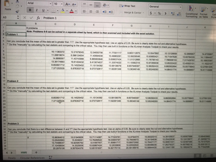This screenshot has height=162, width=216.
Task: Click the Top Align icon
Action: [x=84, y=5]
